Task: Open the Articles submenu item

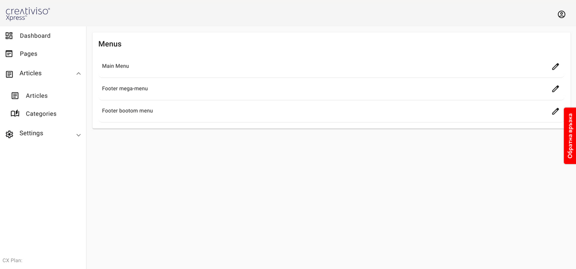Action: pyautogui.click(x=36, y=96)
